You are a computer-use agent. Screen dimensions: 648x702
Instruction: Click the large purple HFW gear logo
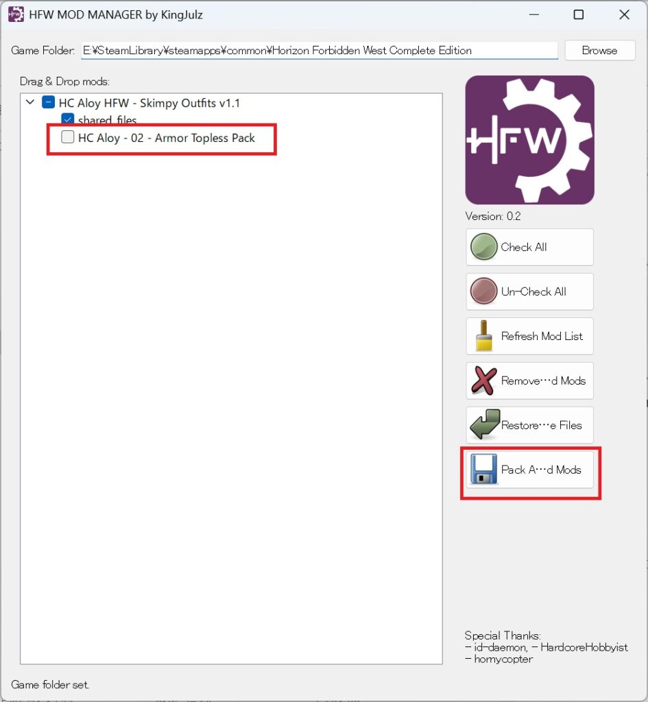(x=530, y=140)
